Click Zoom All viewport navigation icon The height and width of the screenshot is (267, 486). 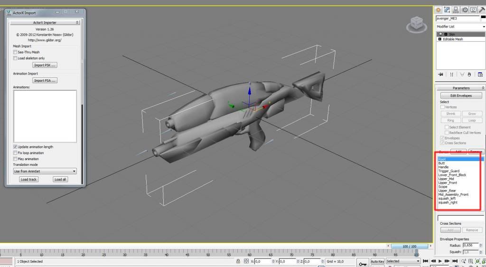(x=471, y=261)
